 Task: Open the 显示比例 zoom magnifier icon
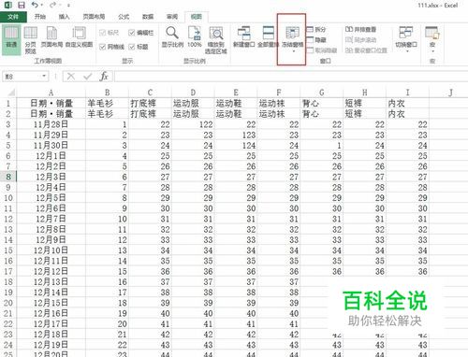pos(172,36)
